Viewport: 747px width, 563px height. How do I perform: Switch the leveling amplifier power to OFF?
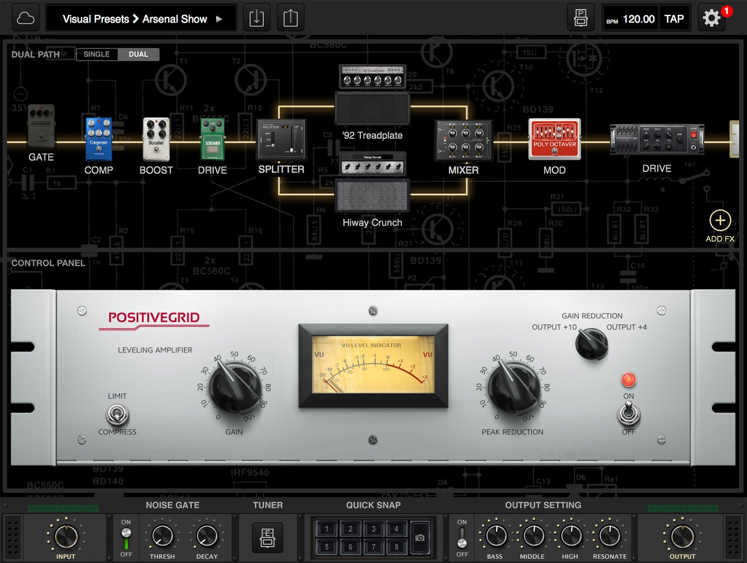[x=629, y=414]
